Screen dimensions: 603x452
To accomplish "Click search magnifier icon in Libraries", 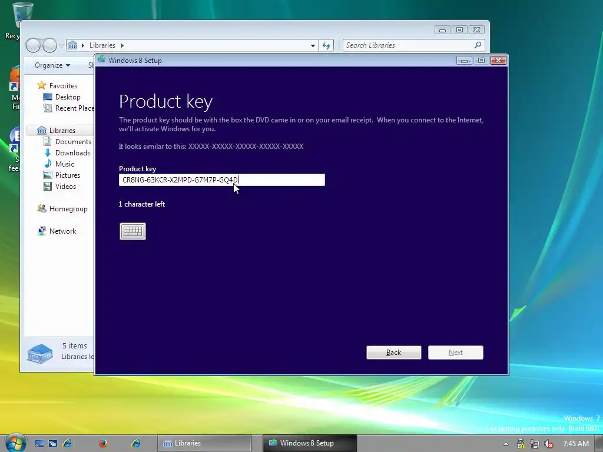I will 478,45.
